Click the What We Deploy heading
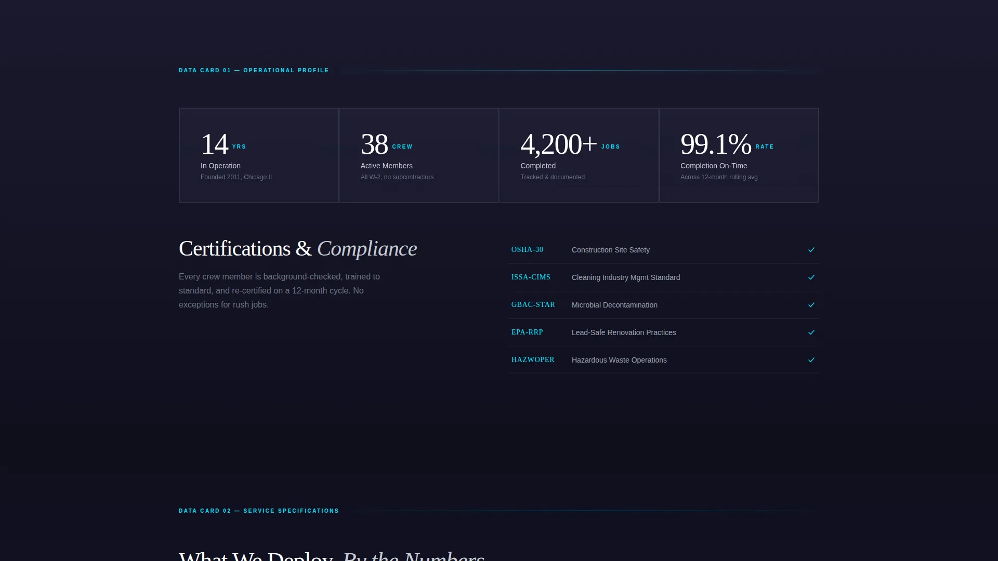998x561 pixels. pyautogui.click(x=332, y=556)
